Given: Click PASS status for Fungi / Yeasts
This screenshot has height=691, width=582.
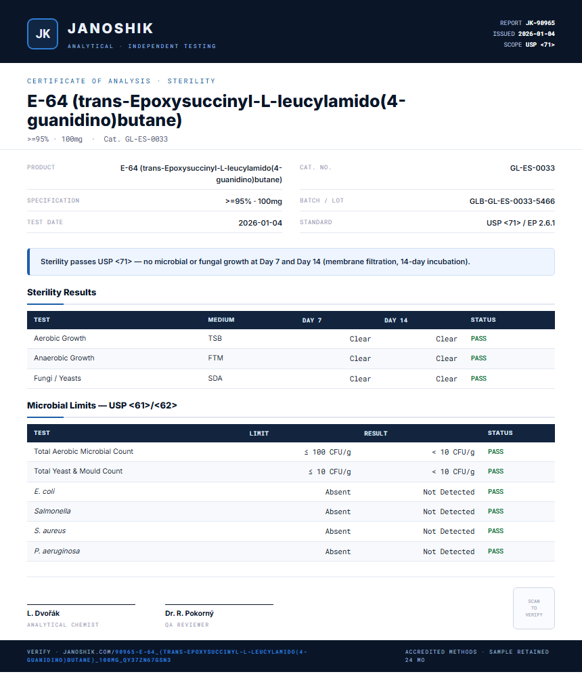Looking at the screenshot, I should (478, 379).
